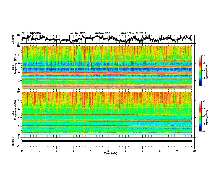Viewport: 219px width, 169px height.
Task: Click the ch.2 "Frequency (kHz)" axis label
Action: point(15,110)
